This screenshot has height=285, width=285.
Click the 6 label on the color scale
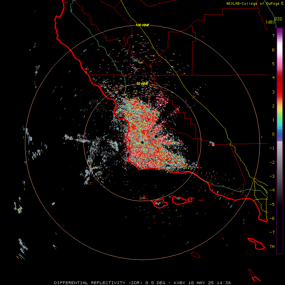(273, 50)
